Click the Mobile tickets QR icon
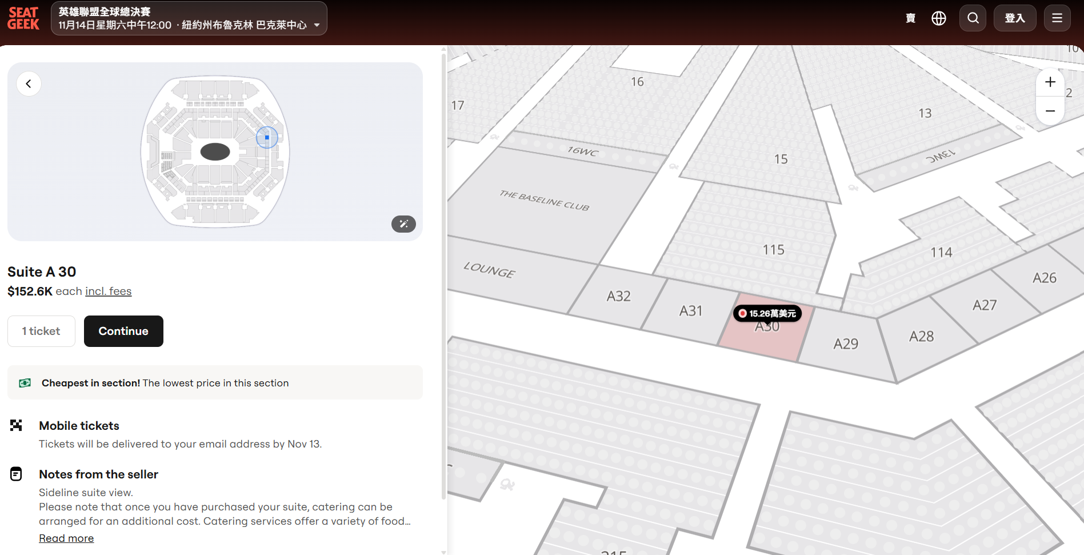Viewport: 1084px width, 555px height. point(16,425)
